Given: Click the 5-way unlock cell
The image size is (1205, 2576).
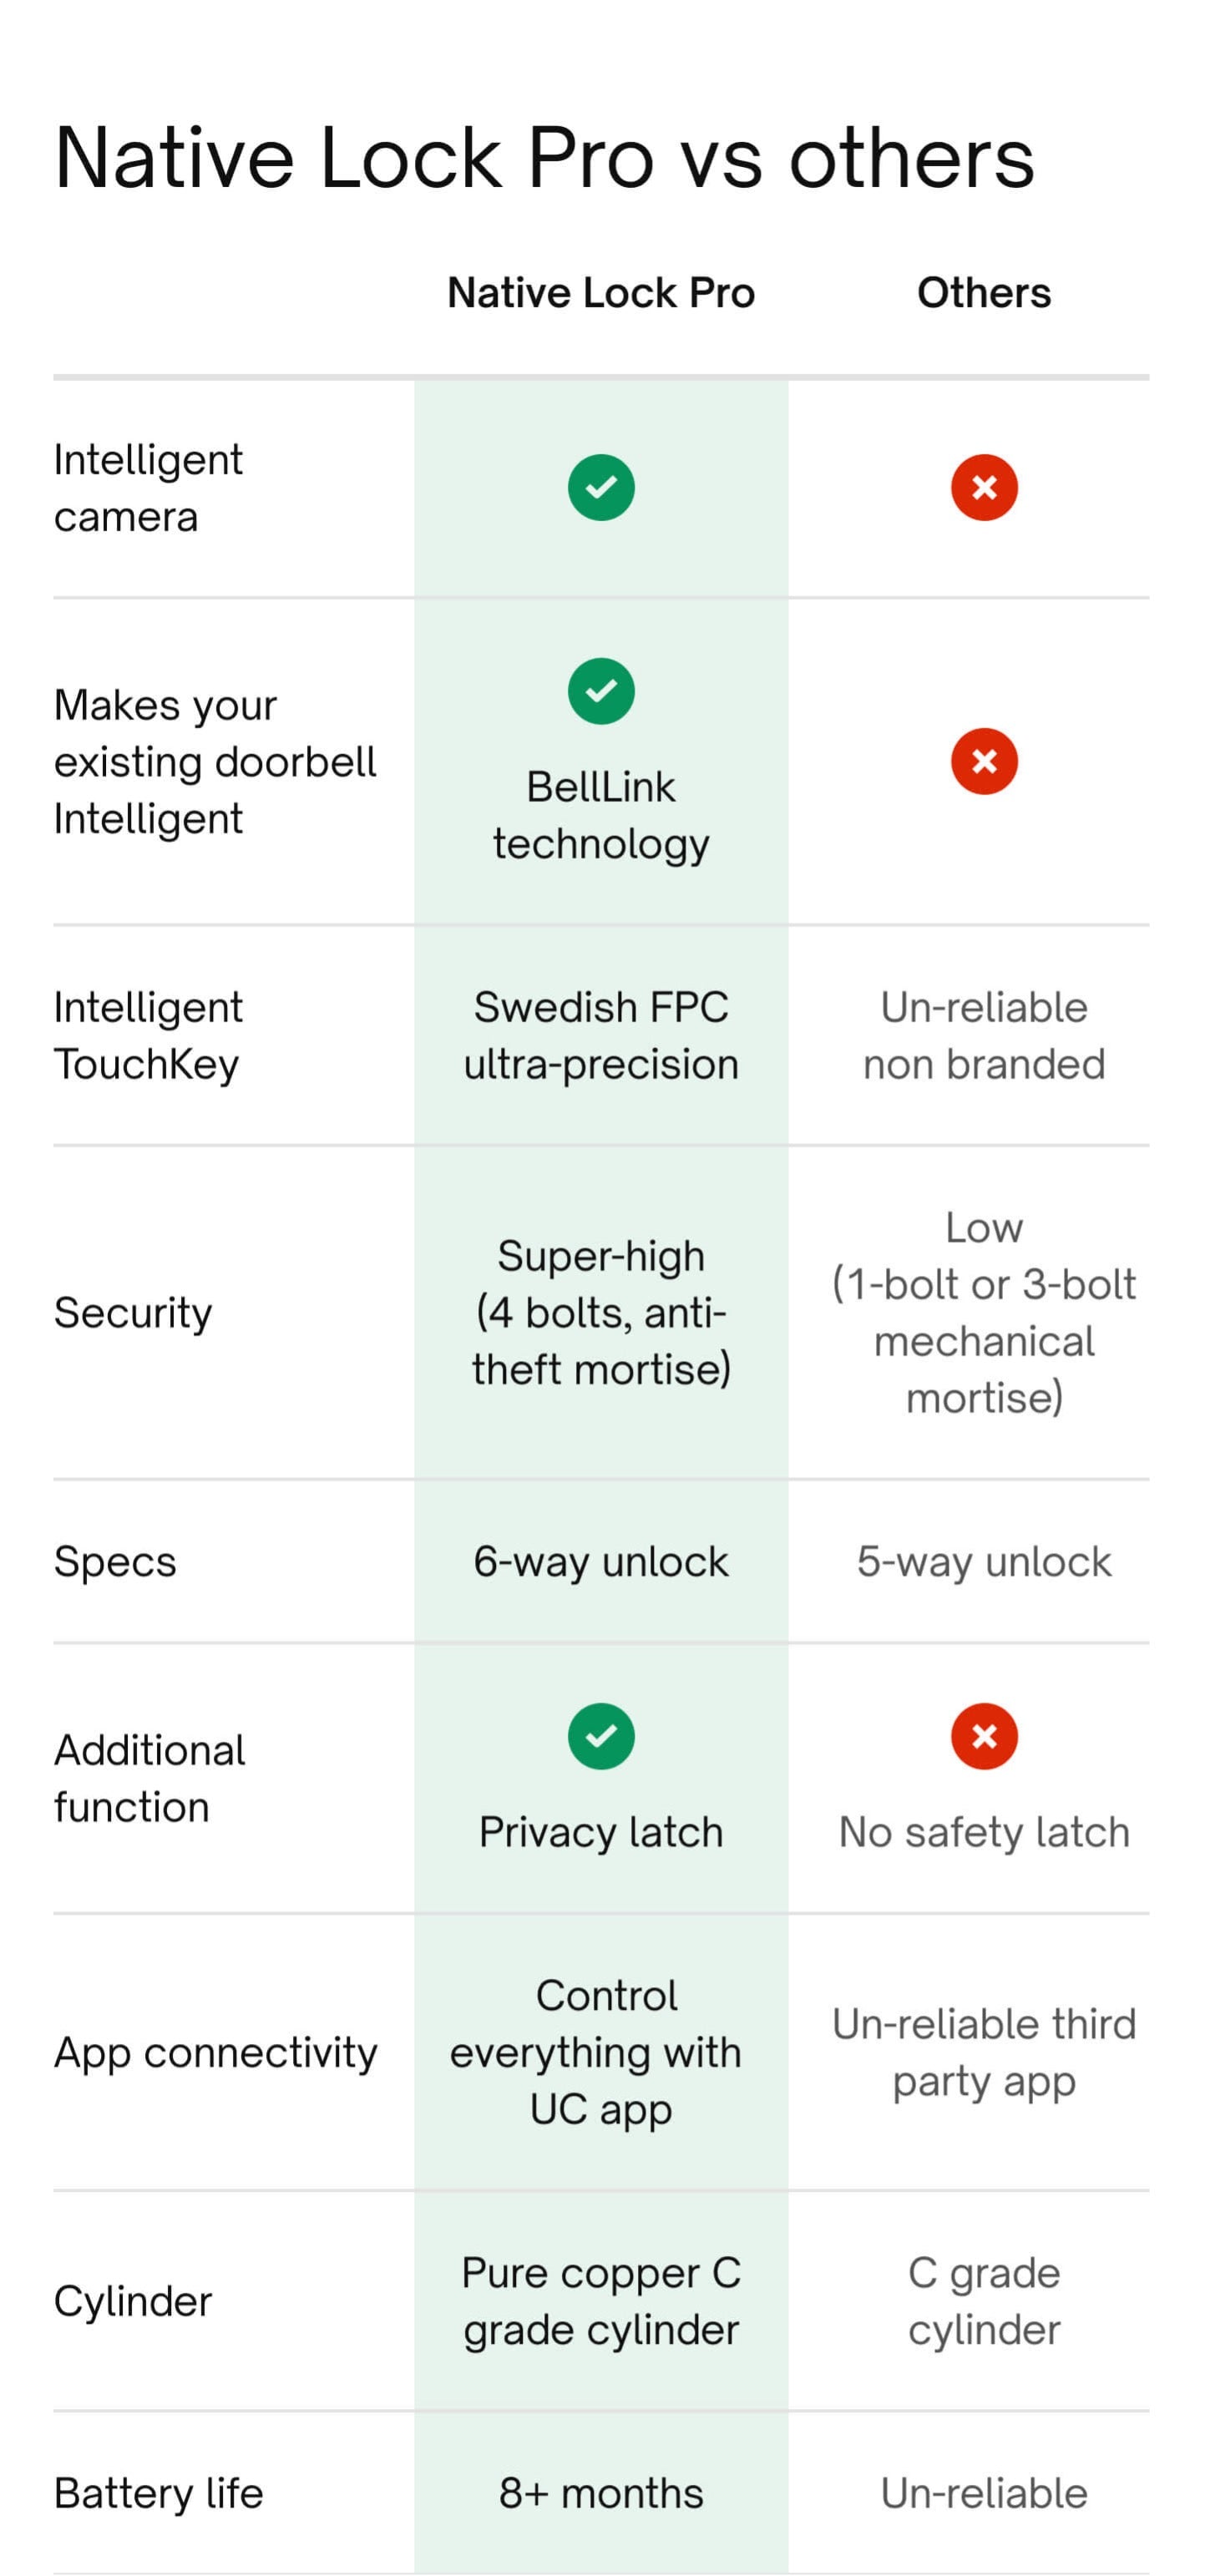Looking at the screenshot, I should [984, 1561].
